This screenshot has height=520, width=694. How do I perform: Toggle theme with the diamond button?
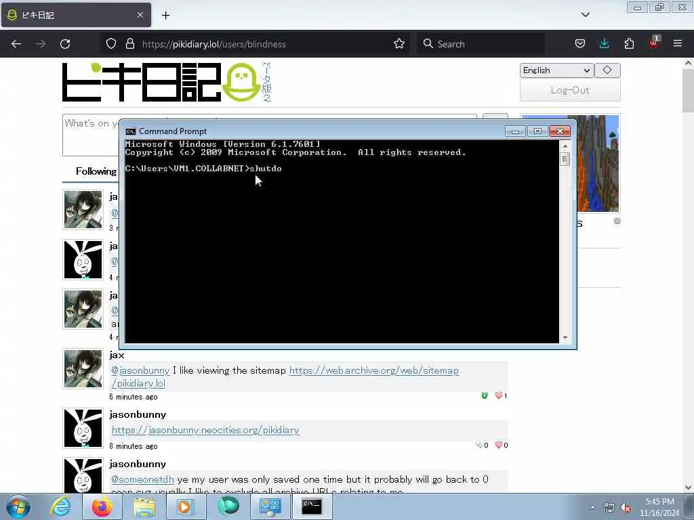[607, 70]
